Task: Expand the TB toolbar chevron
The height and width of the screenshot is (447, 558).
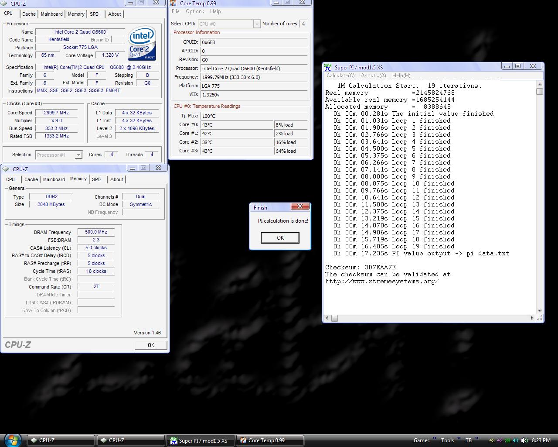Action: tap(477, 439)
